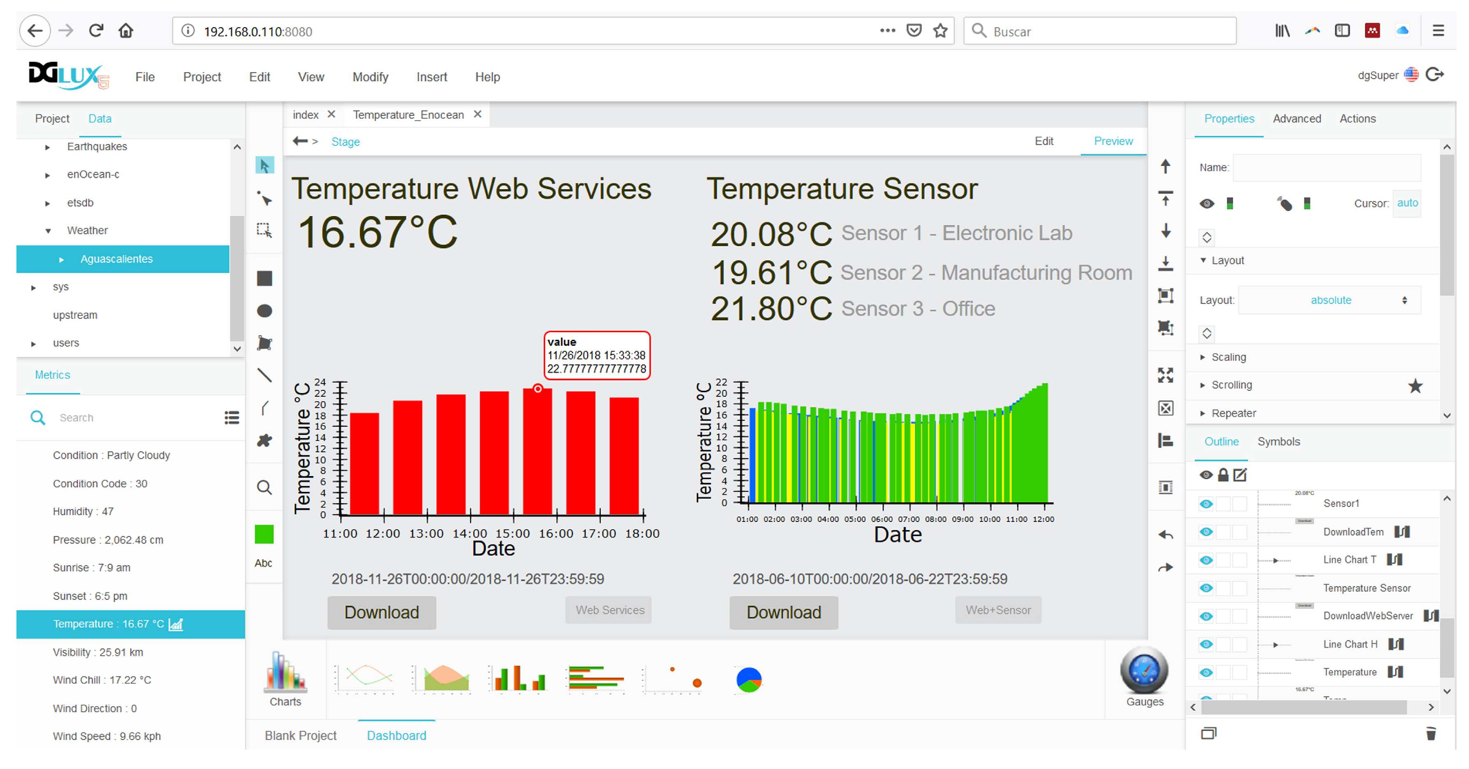Click the trash delete icon

pos(1431,734)
